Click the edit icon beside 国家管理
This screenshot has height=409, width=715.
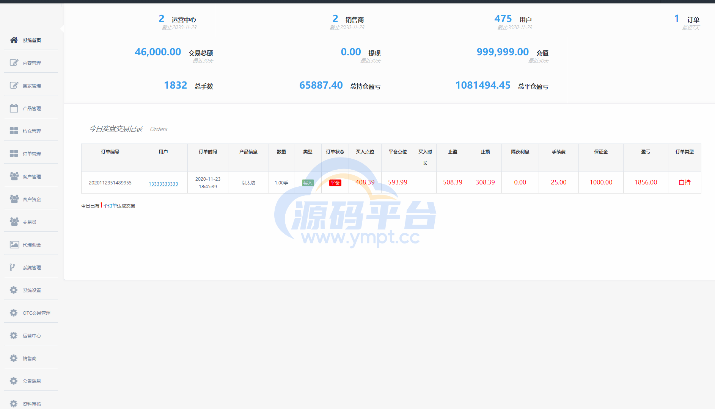coord(14,86)
